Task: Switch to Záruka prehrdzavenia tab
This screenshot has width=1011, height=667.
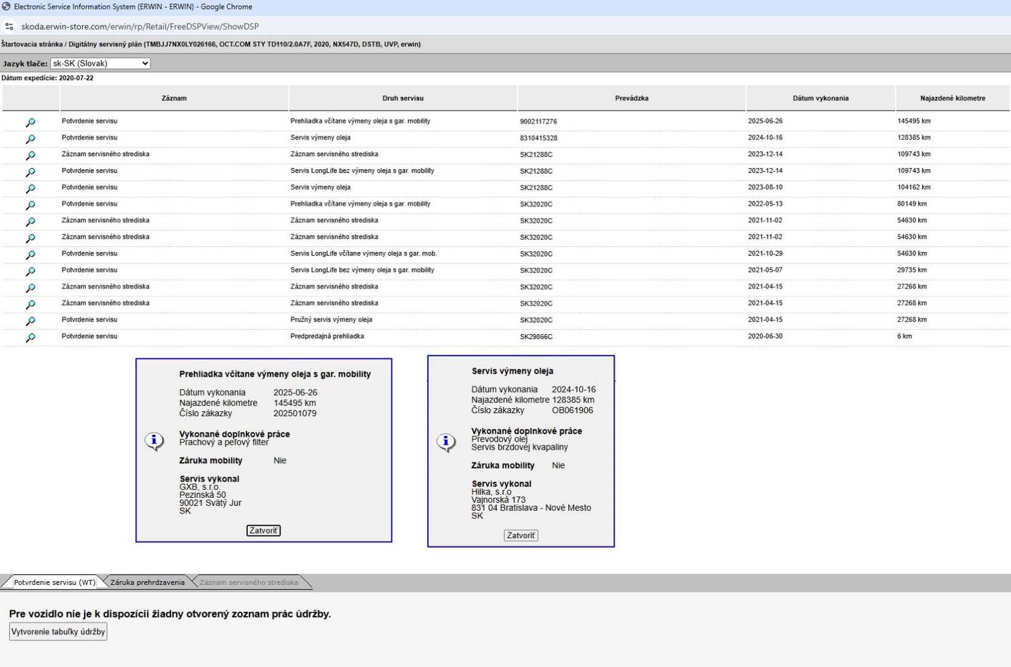Action: [147, 582]
